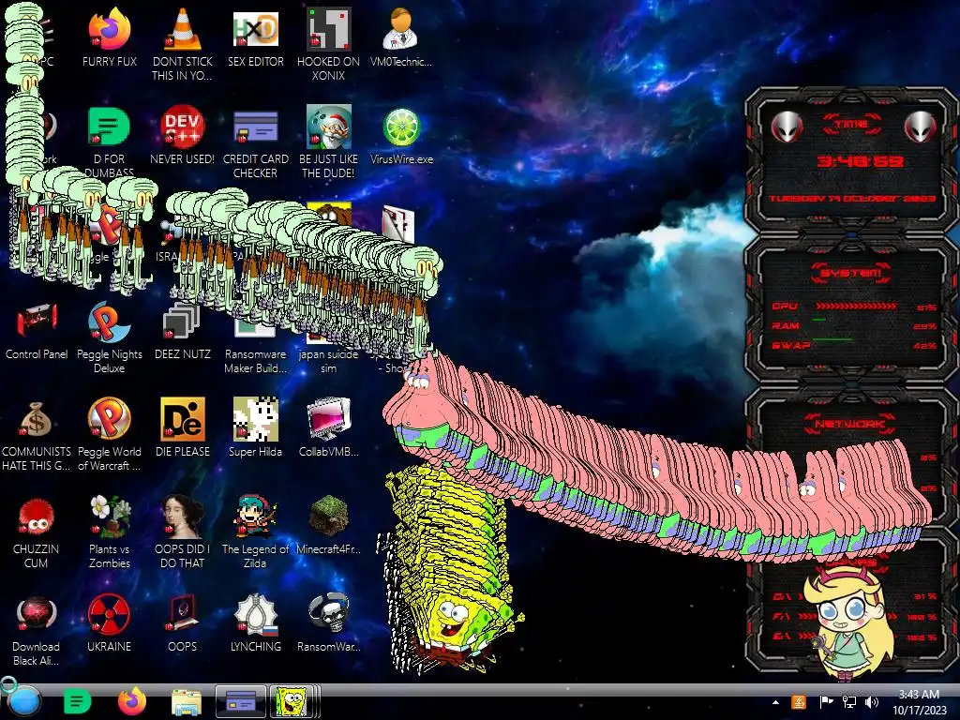
Task: Launch Firefox from the taskbar
Action: [x=131, y=701]
